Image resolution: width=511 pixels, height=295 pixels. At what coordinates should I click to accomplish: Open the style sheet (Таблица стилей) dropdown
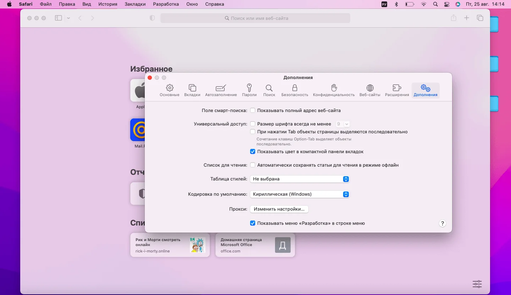pyautogui.click(x=300, y=179)
